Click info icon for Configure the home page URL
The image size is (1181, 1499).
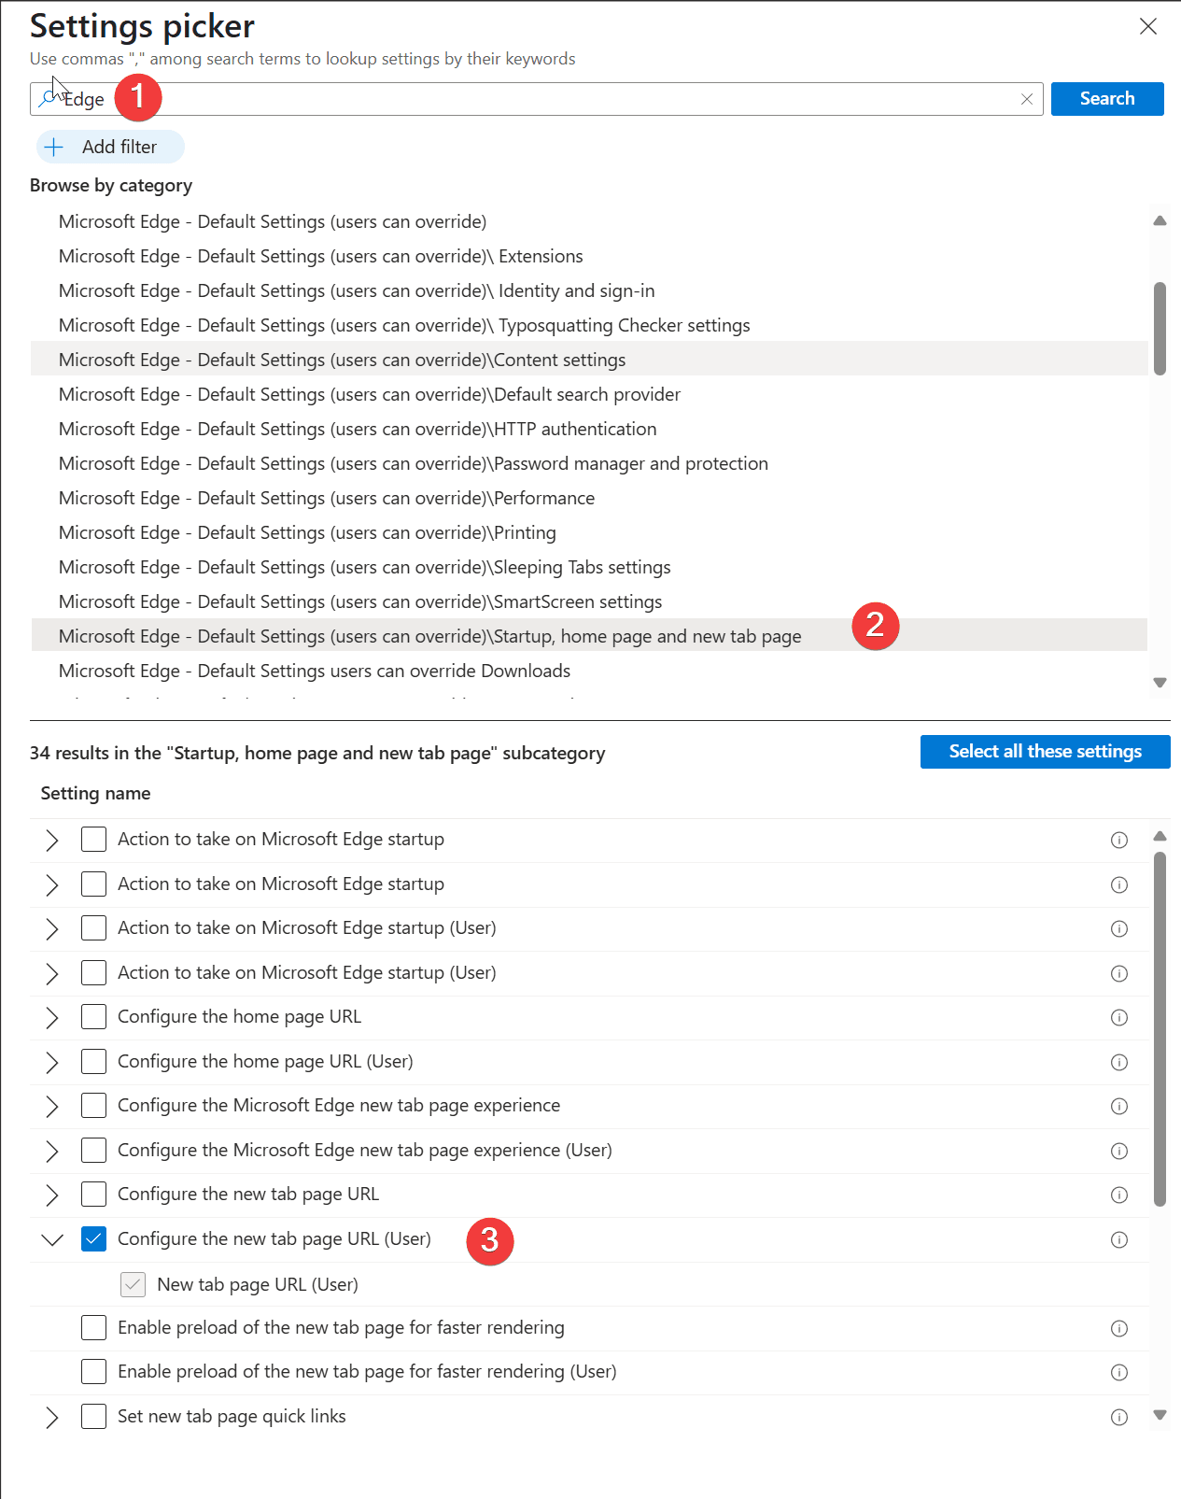tap(1118, 1018)
